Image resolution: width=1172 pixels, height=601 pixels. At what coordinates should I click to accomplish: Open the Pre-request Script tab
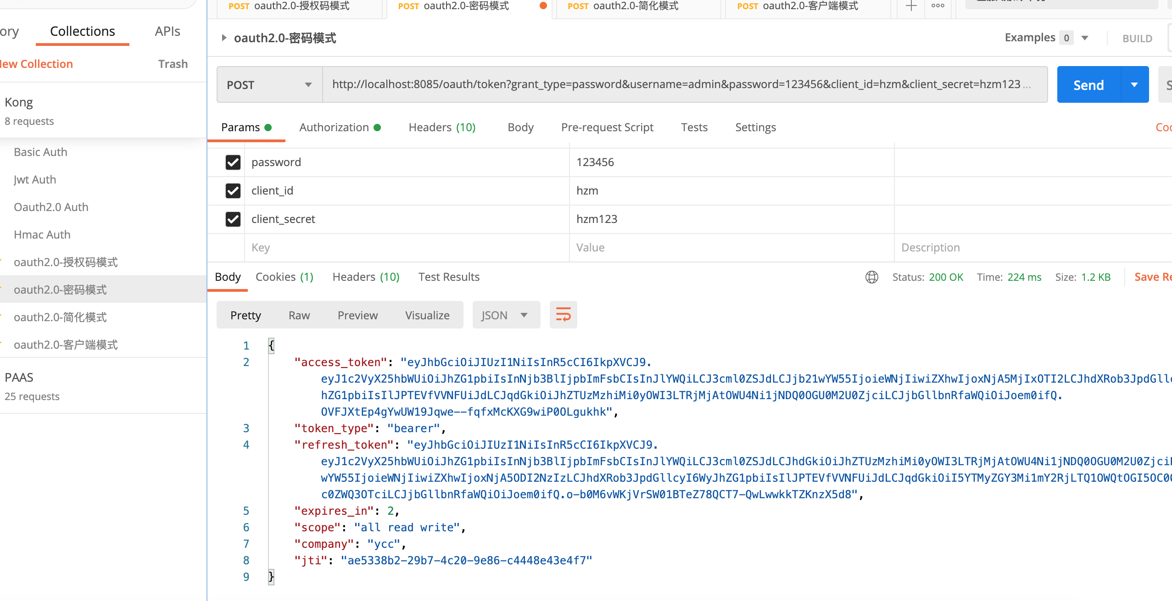(607, 128)
